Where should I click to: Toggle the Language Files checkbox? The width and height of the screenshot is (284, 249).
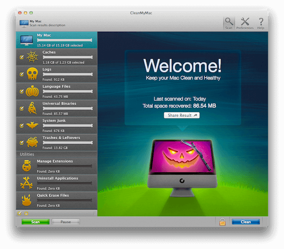22,91
